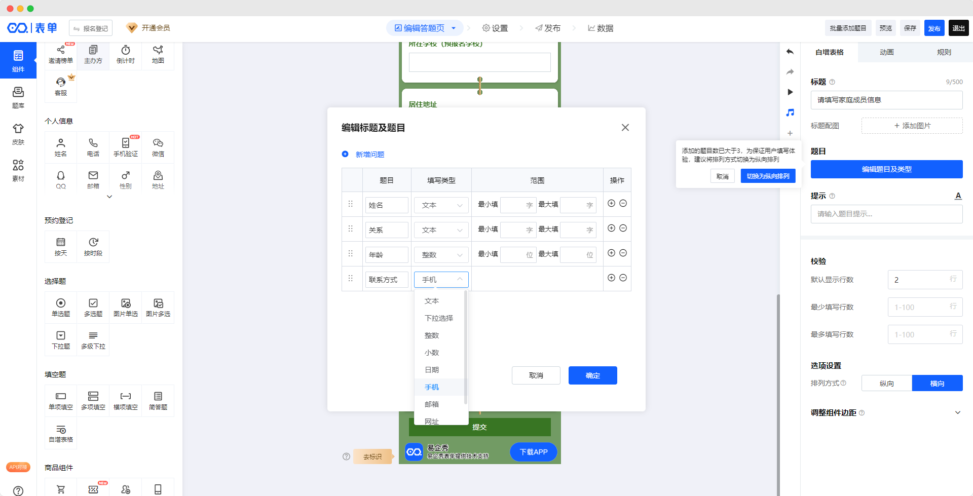This screenshot has width=973, height=496.
Task: Click 新增问题 link
Action: click(369, 155)
